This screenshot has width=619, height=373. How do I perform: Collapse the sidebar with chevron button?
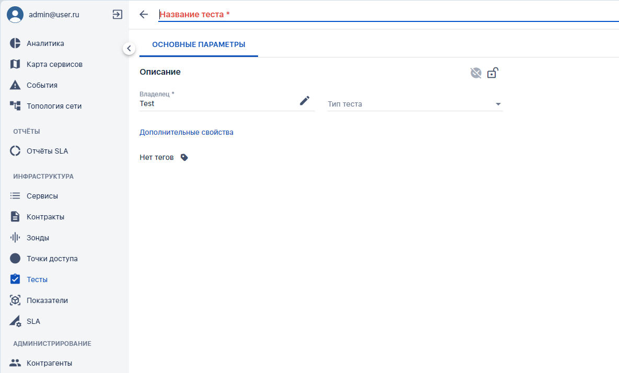[129, 49]
